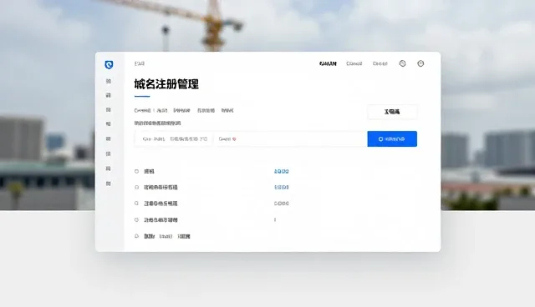
Task: Select the radio circle of the second list row
Action: tap(136, 187)
